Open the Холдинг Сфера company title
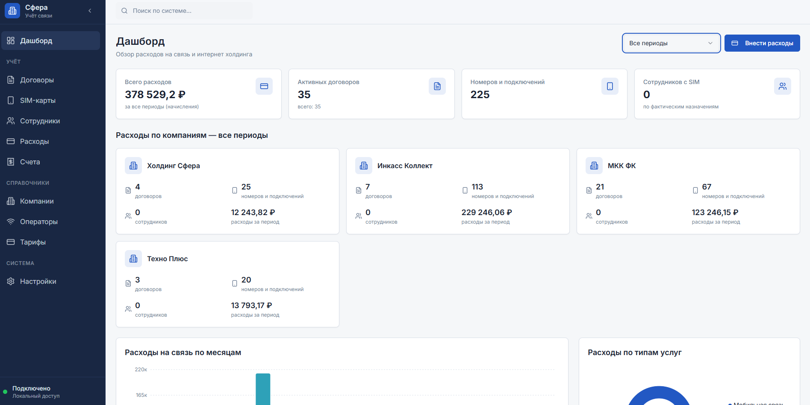The height and width of the screenshot is (405, 810). point(174,166)
